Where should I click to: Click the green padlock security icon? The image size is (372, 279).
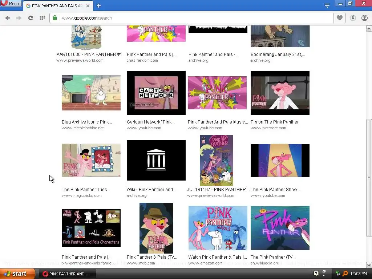pyautogui.click(x=55, y=18)
